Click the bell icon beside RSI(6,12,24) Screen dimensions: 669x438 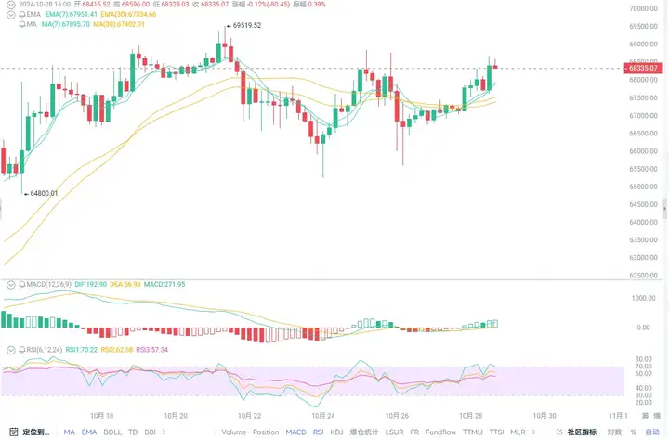coord(22,350)
